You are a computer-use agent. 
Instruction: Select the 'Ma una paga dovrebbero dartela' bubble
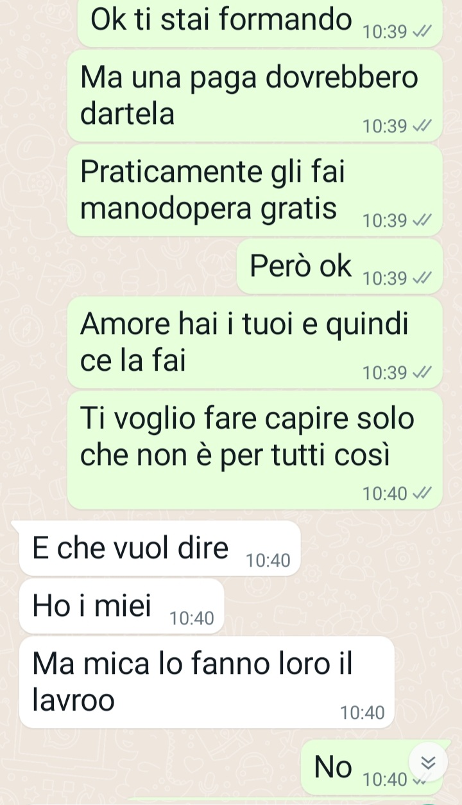pyautogui.click(x=255, y=96)
